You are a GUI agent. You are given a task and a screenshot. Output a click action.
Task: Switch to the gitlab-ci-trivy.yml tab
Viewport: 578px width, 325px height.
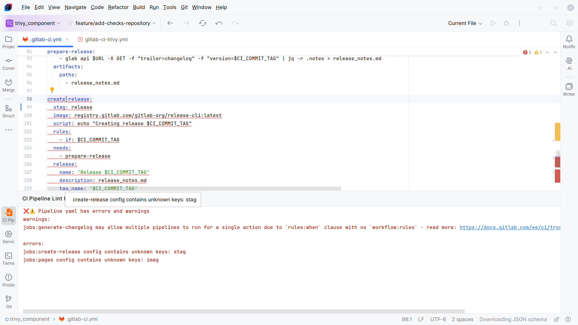click(x=106, y=39)
